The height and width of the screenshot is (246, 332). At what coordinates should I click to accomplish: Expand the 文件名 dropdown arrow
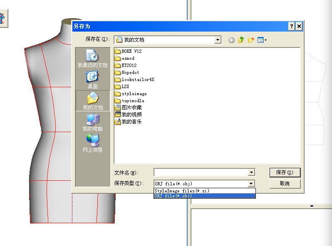click(x=251, y=172)
